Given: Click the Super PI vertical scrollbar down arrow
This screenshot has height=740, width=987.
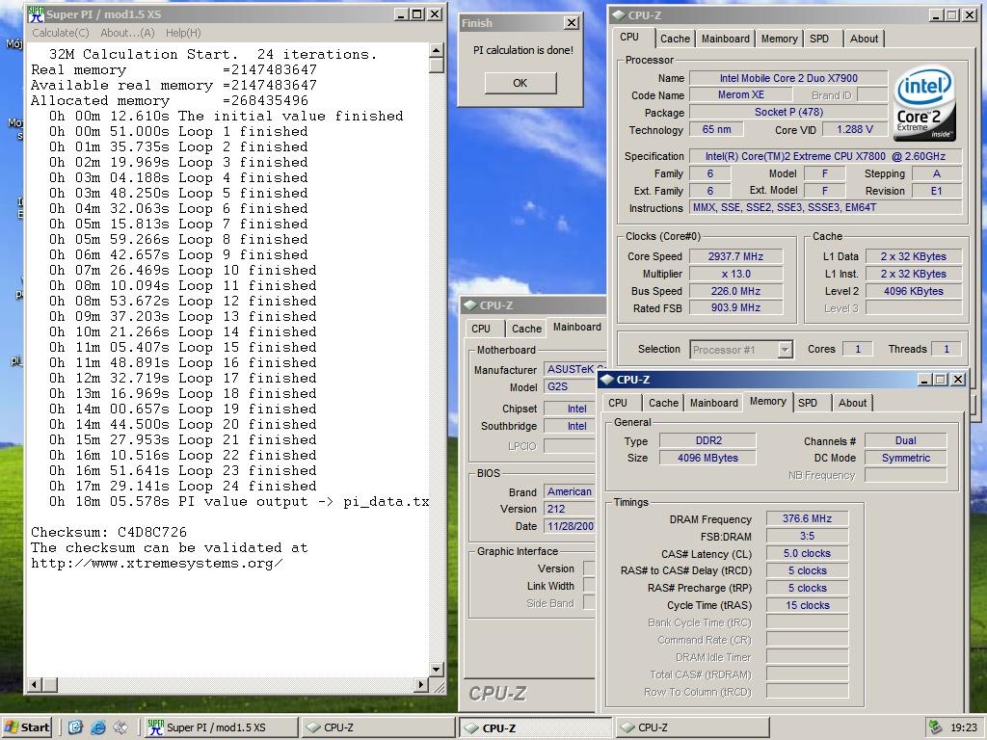Looking at the screenshot, I should coord(437,669).
